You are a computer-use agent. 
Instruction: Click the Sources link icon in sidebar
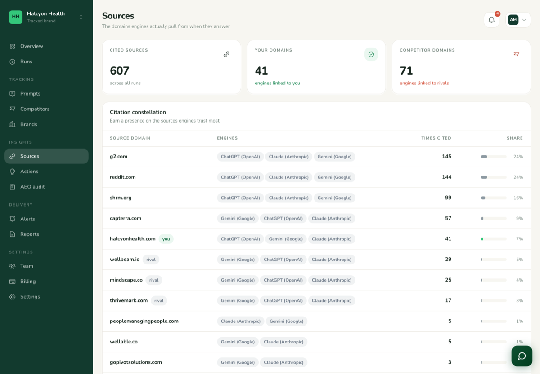tap(13, 156)
